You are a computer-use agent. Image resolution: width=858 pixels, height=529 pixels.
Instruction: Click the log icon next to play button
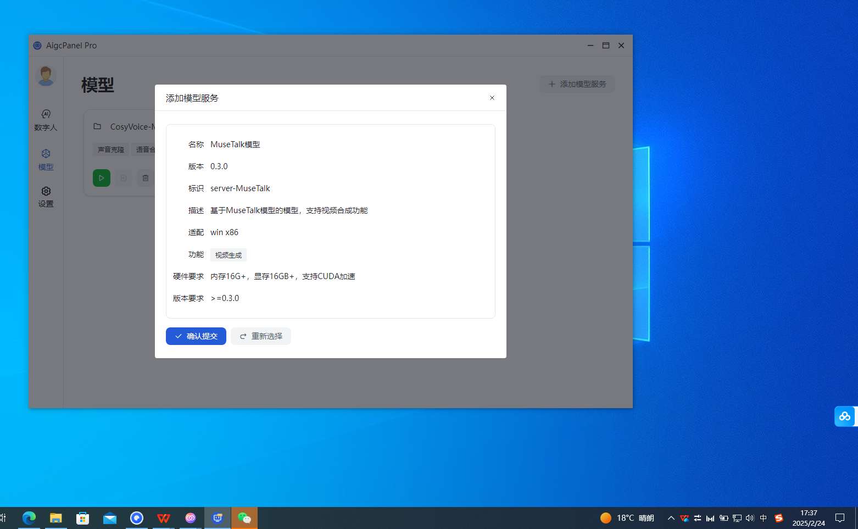tap(124, 178)
